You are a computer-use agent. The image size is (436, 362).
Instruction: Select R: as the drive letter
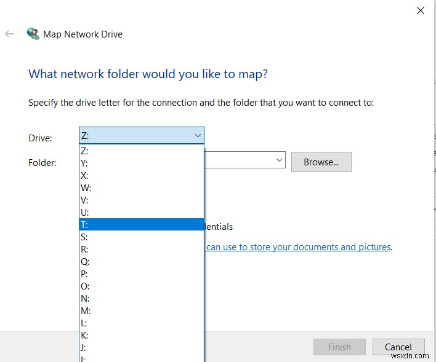point(141,249)
